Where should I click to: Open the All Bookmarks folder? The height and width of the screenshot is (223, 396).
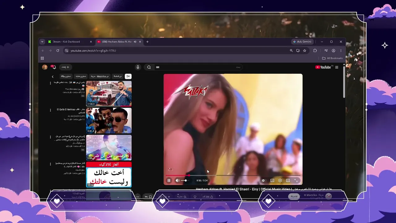pyautogui.click(x=333, y=58)
